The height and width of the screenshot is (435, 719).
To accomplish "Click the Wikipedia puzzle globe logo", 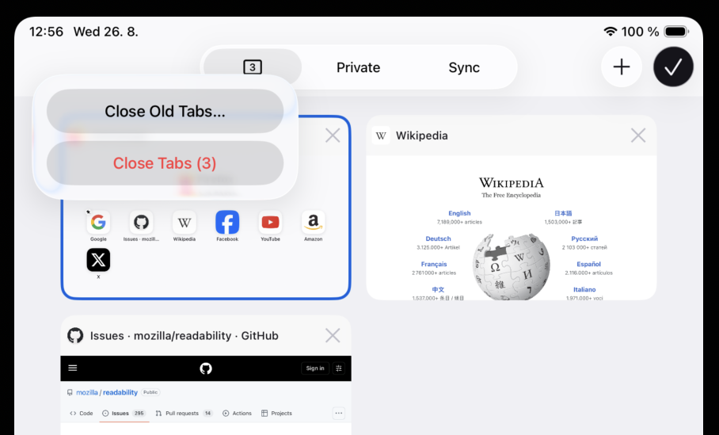I will 512,267.
